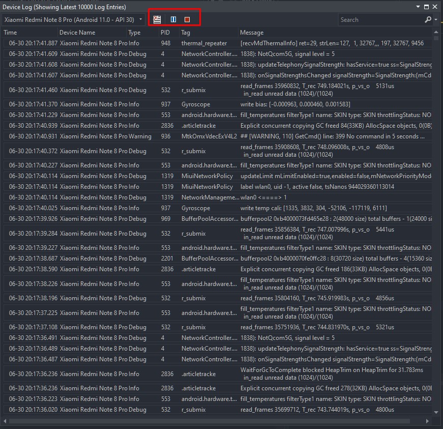Select the 20:17:41.608 updateTelephonySignalStrength row
This screenshot has width=443, height=429.
(x=218, y=65)
